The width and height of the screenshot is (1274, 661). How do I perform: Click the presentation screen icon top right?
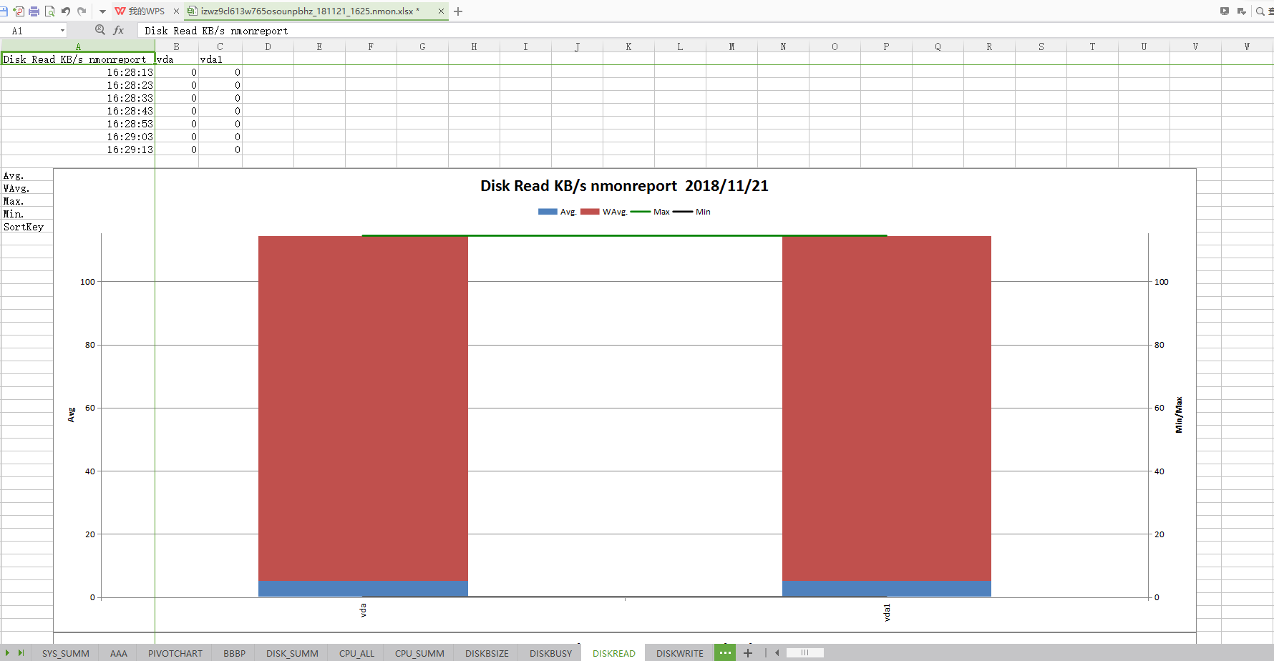1225,11
